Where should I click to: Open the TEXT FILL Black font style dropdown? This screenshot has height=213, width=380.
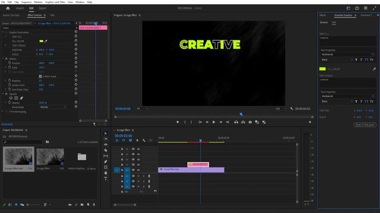pyautogui.click(x=337, y=60)
